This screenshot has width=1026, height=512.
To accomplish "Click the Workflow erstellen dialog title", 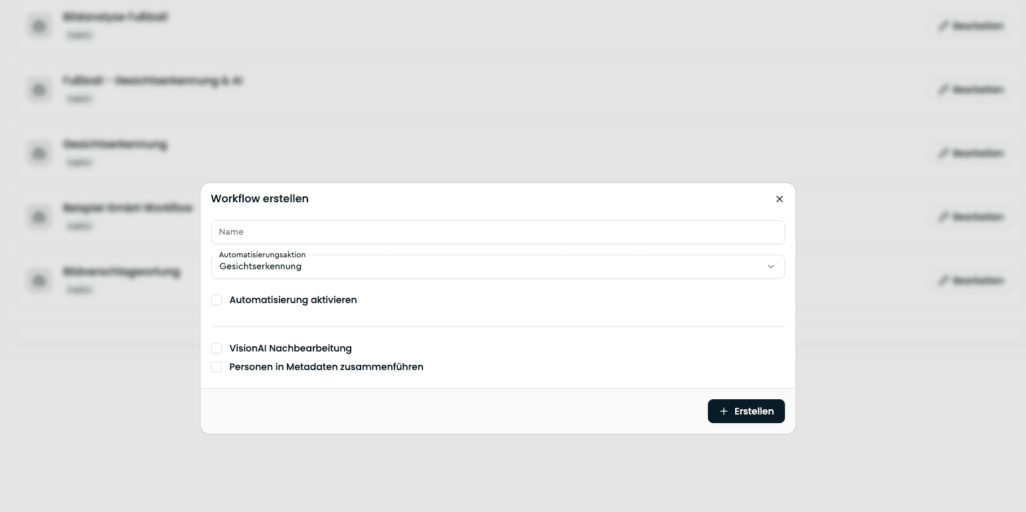I will click(x=260, y=199).
